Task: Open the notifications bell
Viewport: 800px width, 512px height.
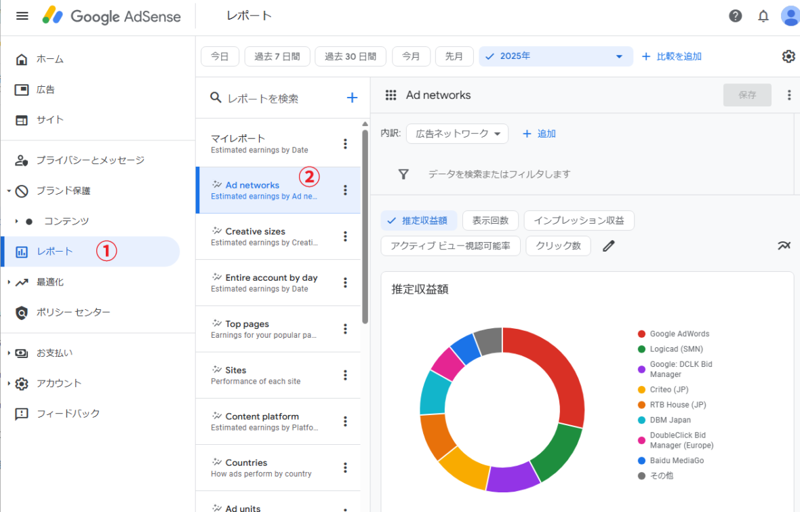Action: pyautogui.click(x=763, y=16)
